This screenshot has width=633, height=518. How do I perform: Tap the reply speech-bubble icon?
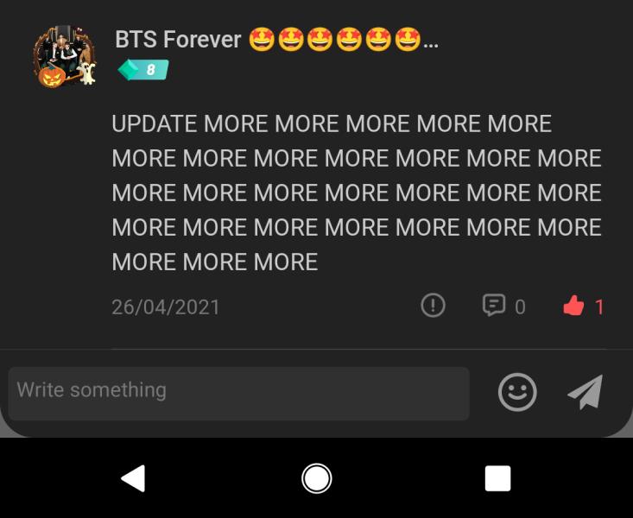coord(494,306)
